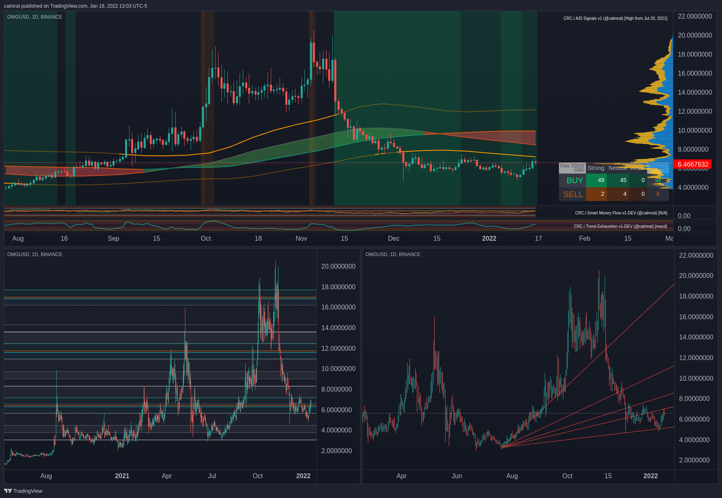The image size is (722, 498).
Task: Click the 16.0000000 price label on the top chart
Action: (x=695, y=74)
